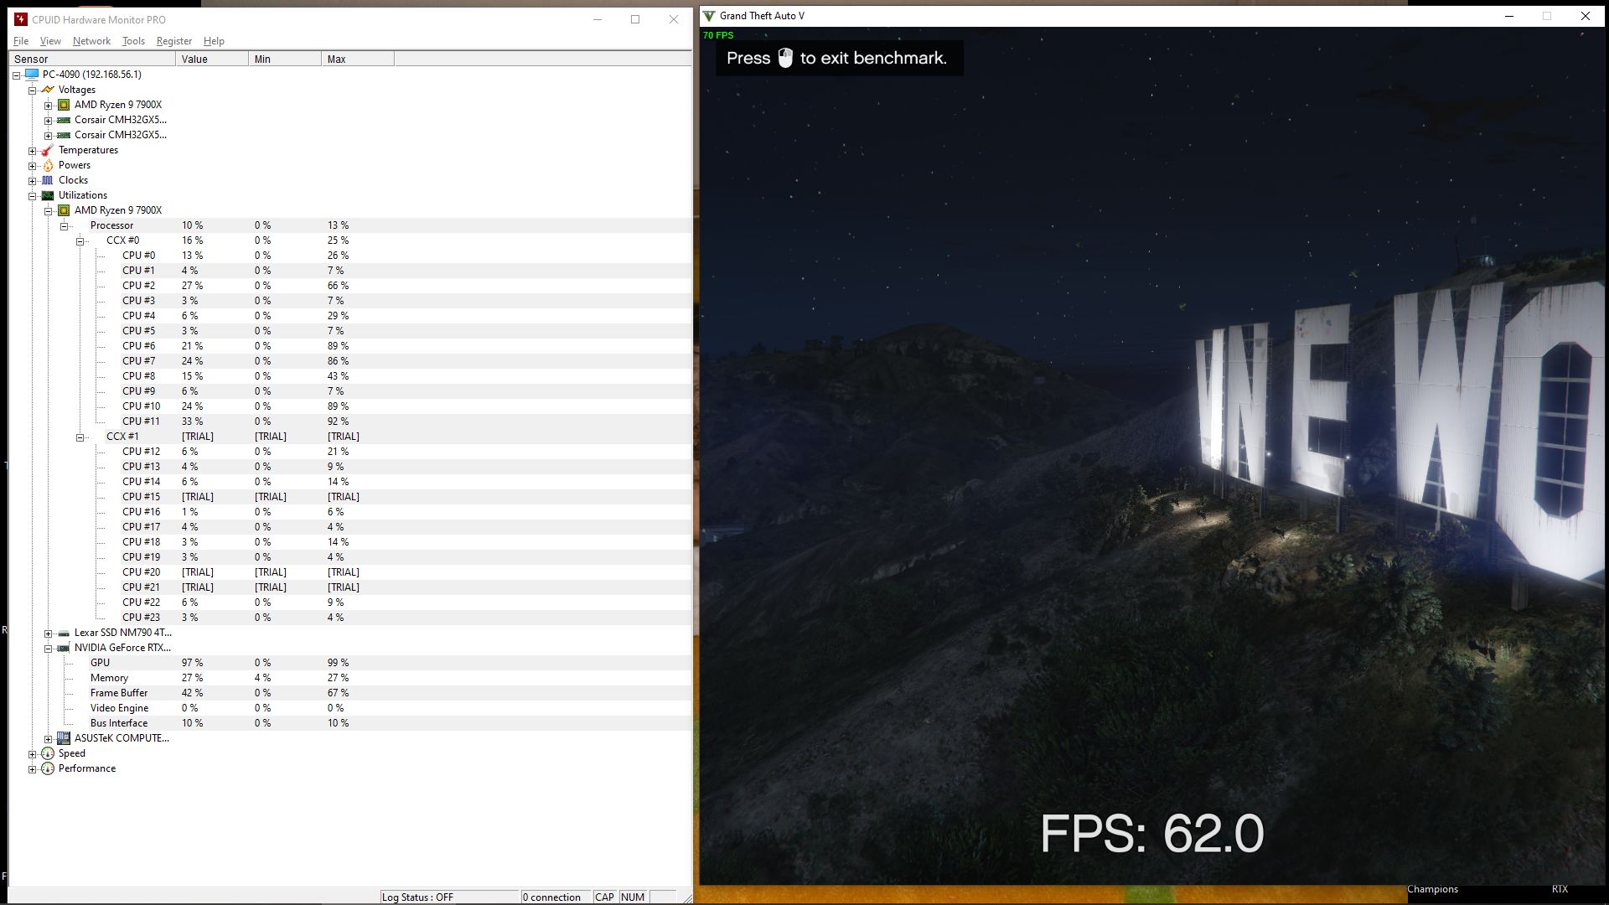Collapse the Utilizations tree node
Viewport: 1609px width, 905px height.
[33, 196]
